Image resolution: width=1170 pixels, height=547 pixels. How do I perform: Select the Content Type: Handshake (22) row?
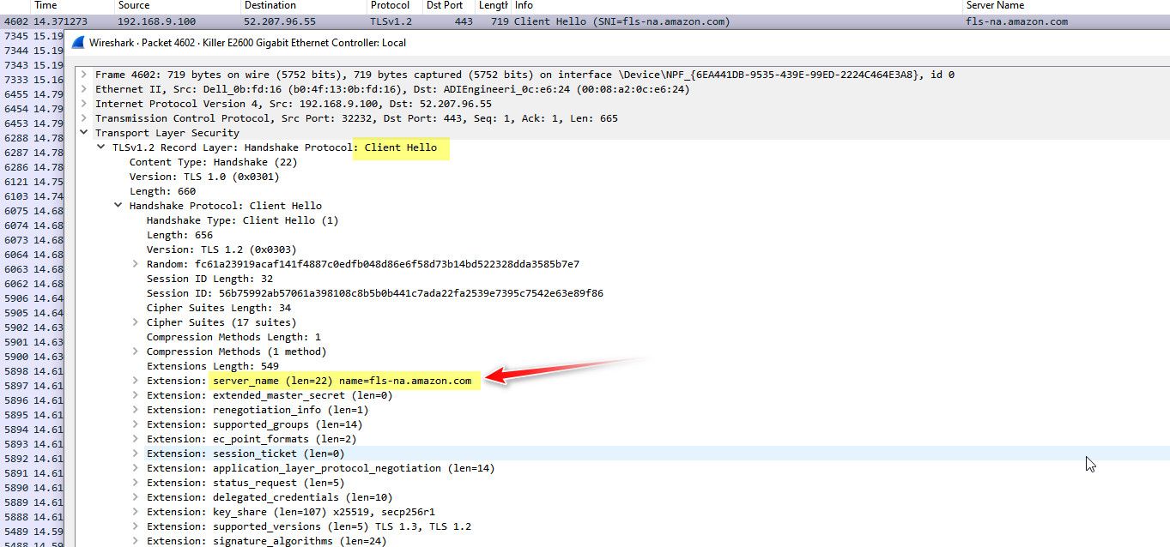point(213,162)
